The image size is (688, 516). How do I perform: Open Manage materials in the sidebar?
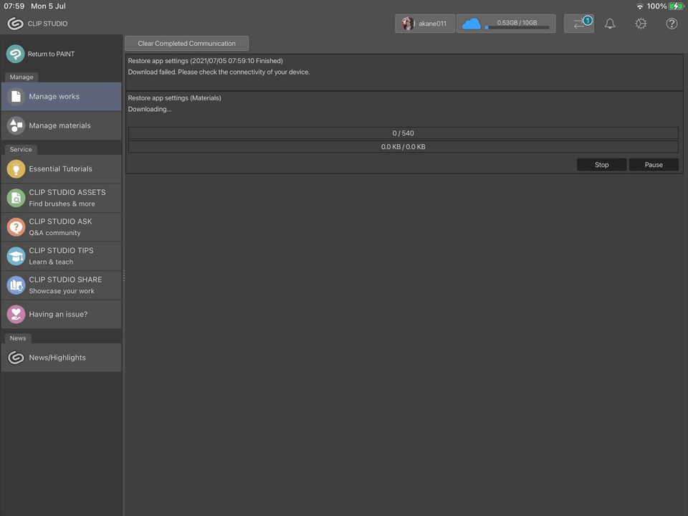62,125
